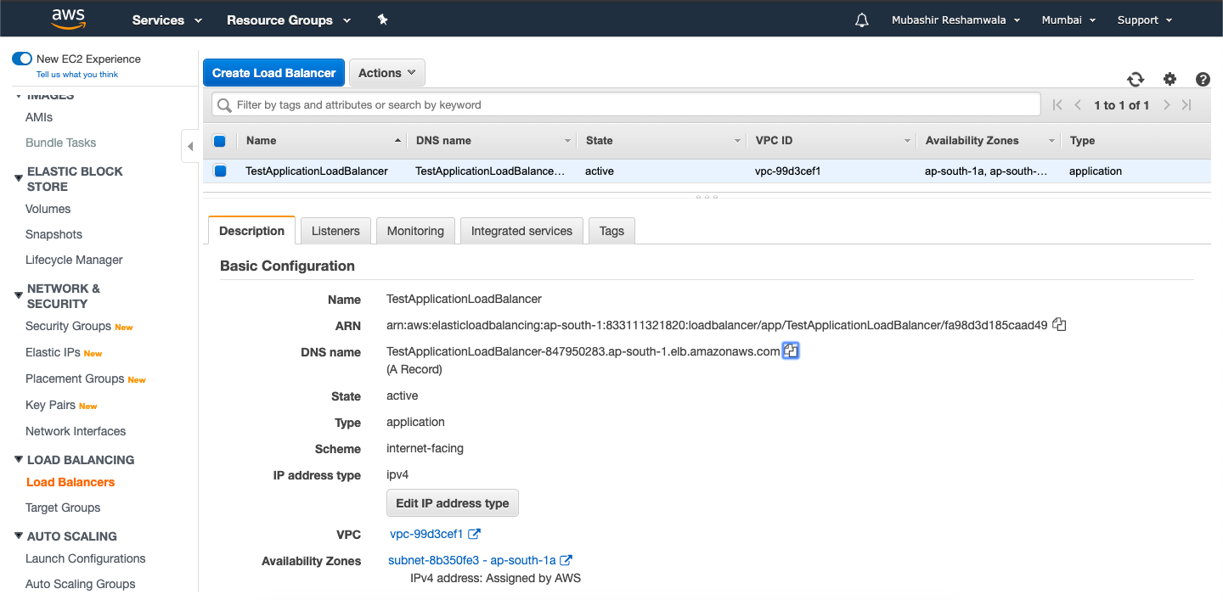Switch to the Integrated services tab

click(521, 231)
